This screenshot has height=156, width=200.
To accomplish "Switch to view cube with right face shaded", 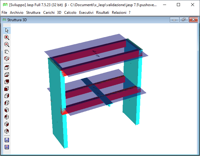I will click(7, 96).
